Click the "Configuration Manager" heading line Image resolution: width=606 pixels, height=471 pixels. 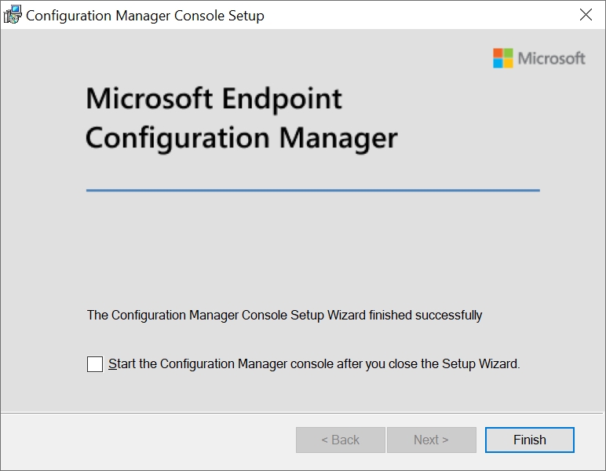pyautogui.click(x=241, y=138)
